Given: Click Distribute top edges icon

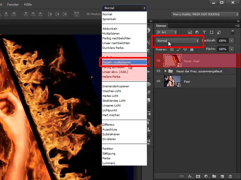Looking at the screenshot, I should click(26, 14).
